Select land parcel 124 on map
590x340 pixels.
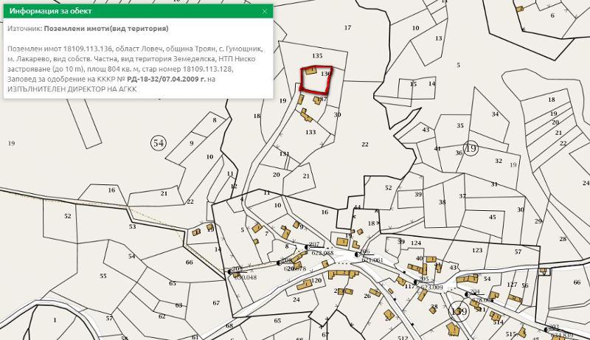coord(416,243)
